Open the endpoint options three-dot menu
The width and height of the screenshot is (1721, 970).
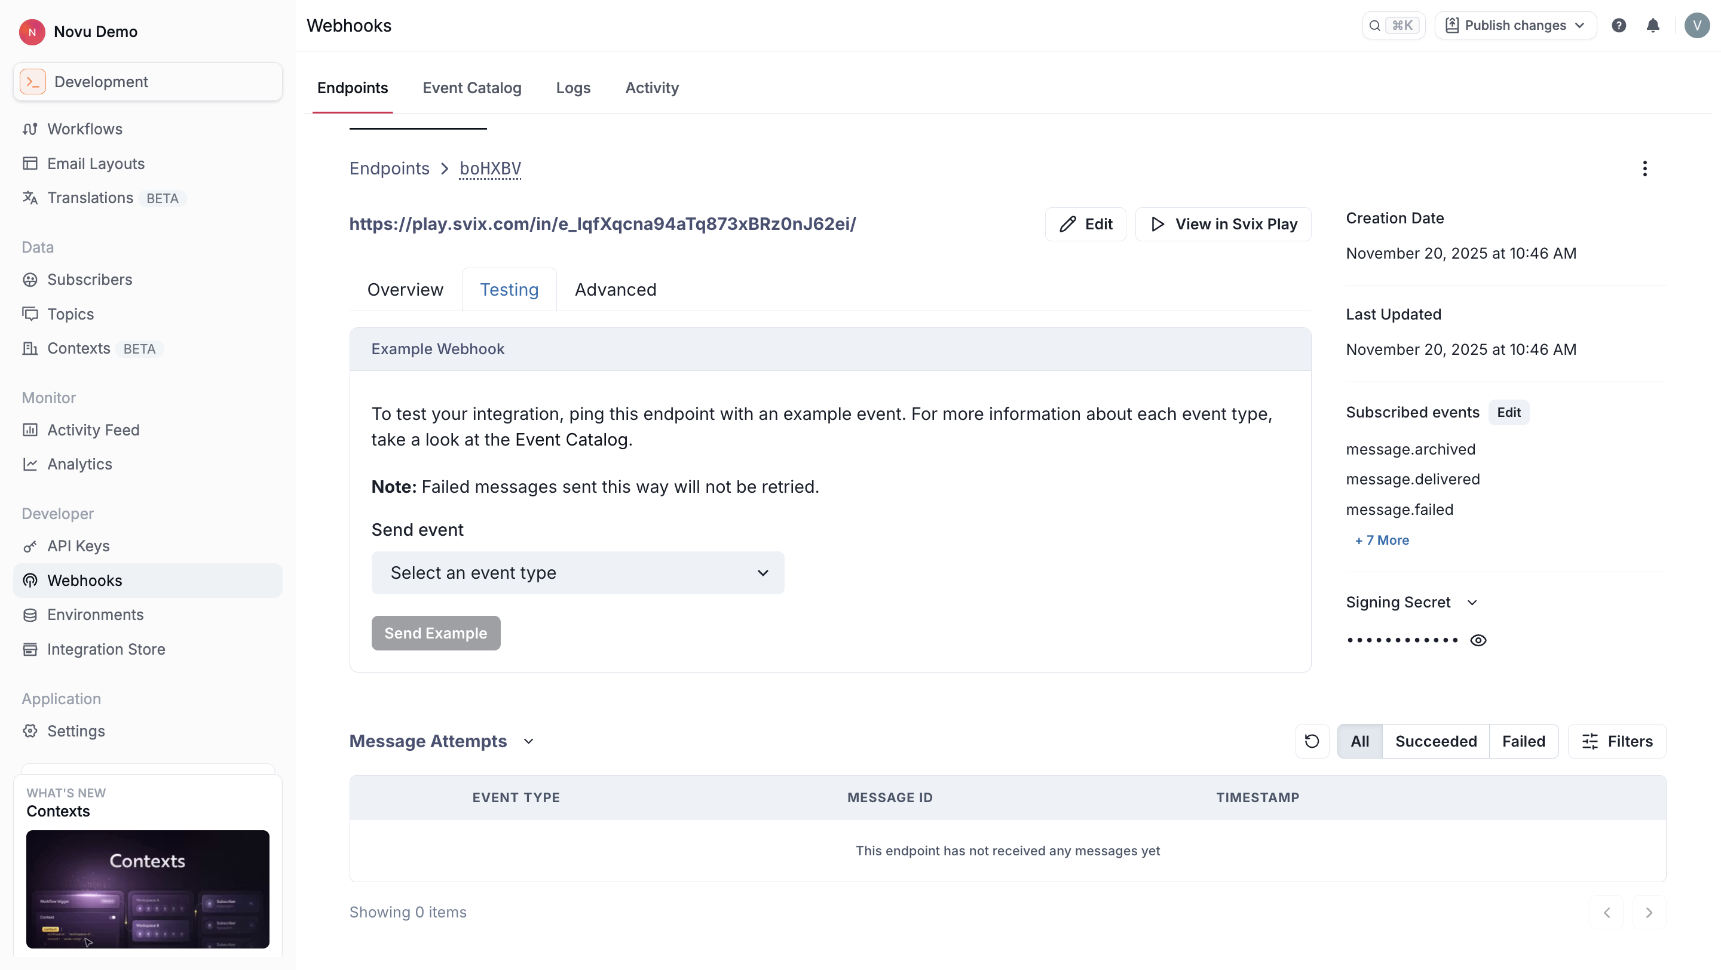[1644, 168]
